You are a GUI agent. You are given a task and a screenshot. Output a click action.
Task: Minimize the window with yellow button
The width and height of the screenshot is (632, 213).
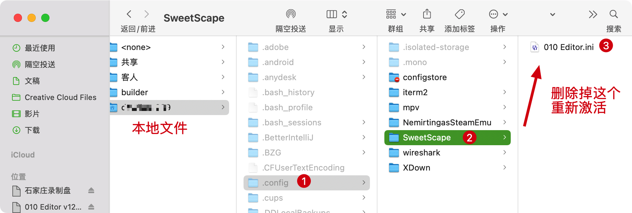[x=32, y=18]
